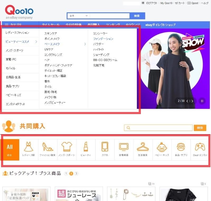Open 食品・サプリ category in side menu
Viewport: 211px width, 201px height.
tap(12, 86)
